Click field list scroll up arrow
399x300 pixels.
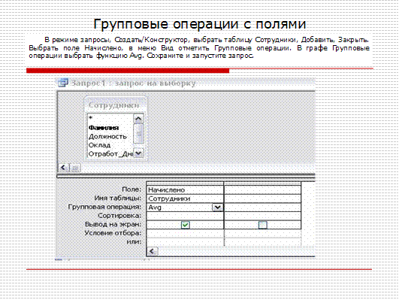(x=138, y=119)
